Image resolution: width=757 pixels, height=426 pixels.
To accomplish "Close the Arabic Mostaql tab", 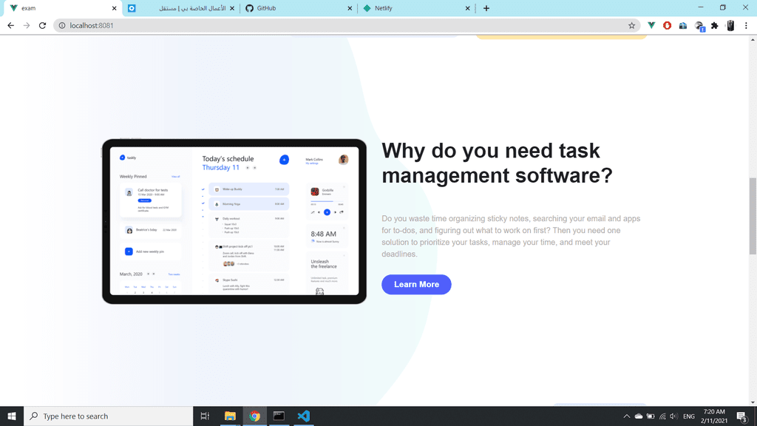I will pyautogui.click(x=232, y=8).
